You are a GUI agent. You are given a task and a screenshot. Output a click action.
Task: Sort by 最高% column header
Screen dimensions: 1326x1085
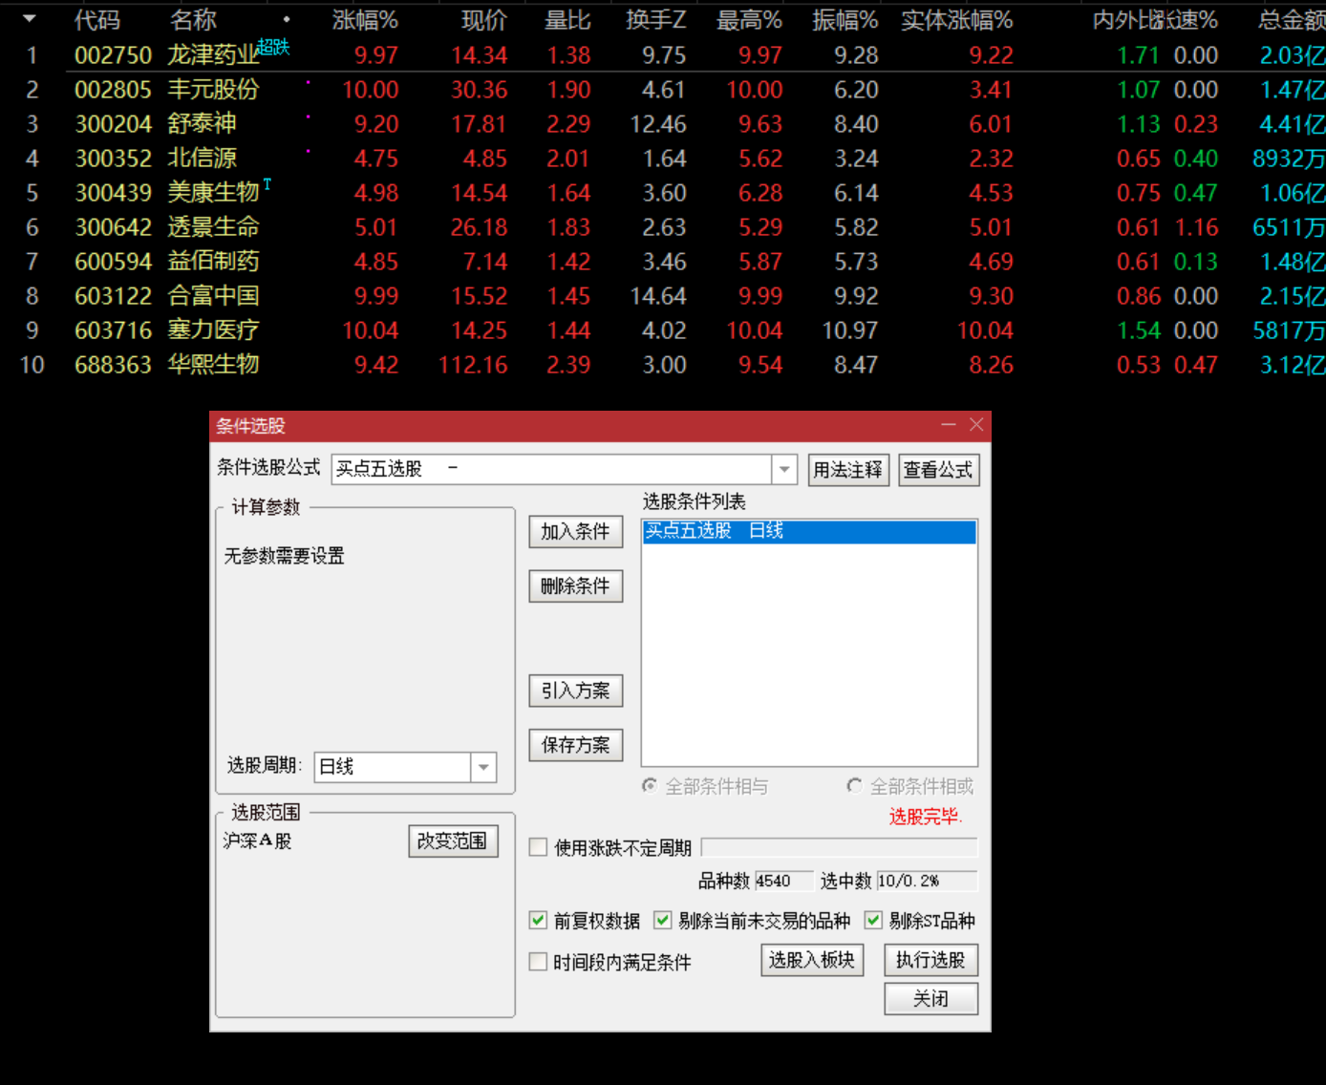point(750,19)
